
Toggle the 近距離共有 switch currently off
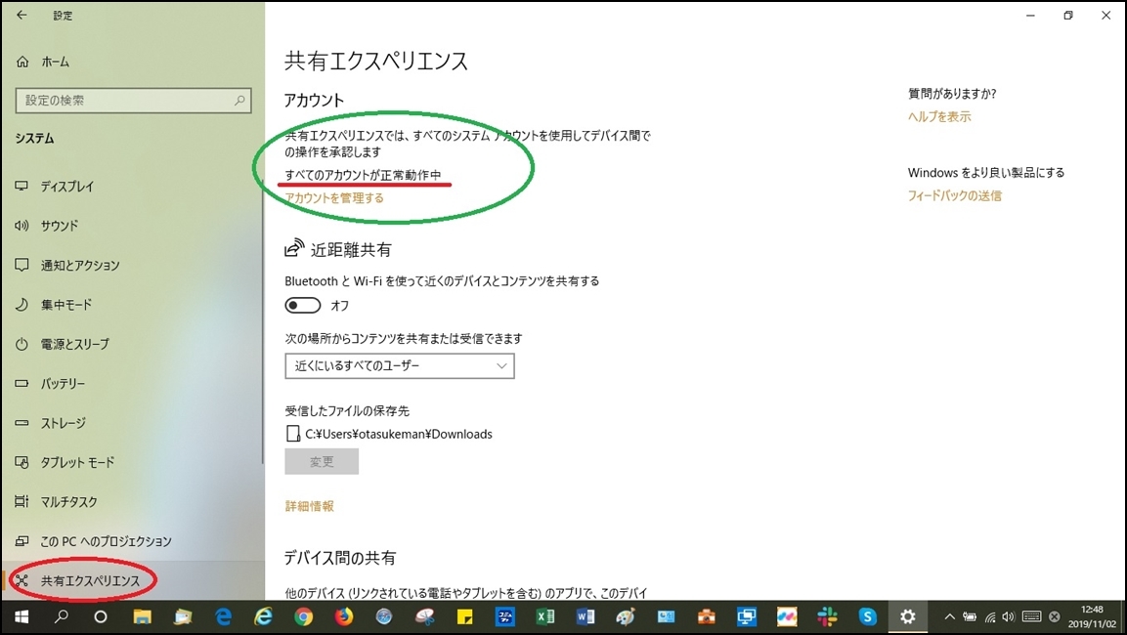coord(303,305)
